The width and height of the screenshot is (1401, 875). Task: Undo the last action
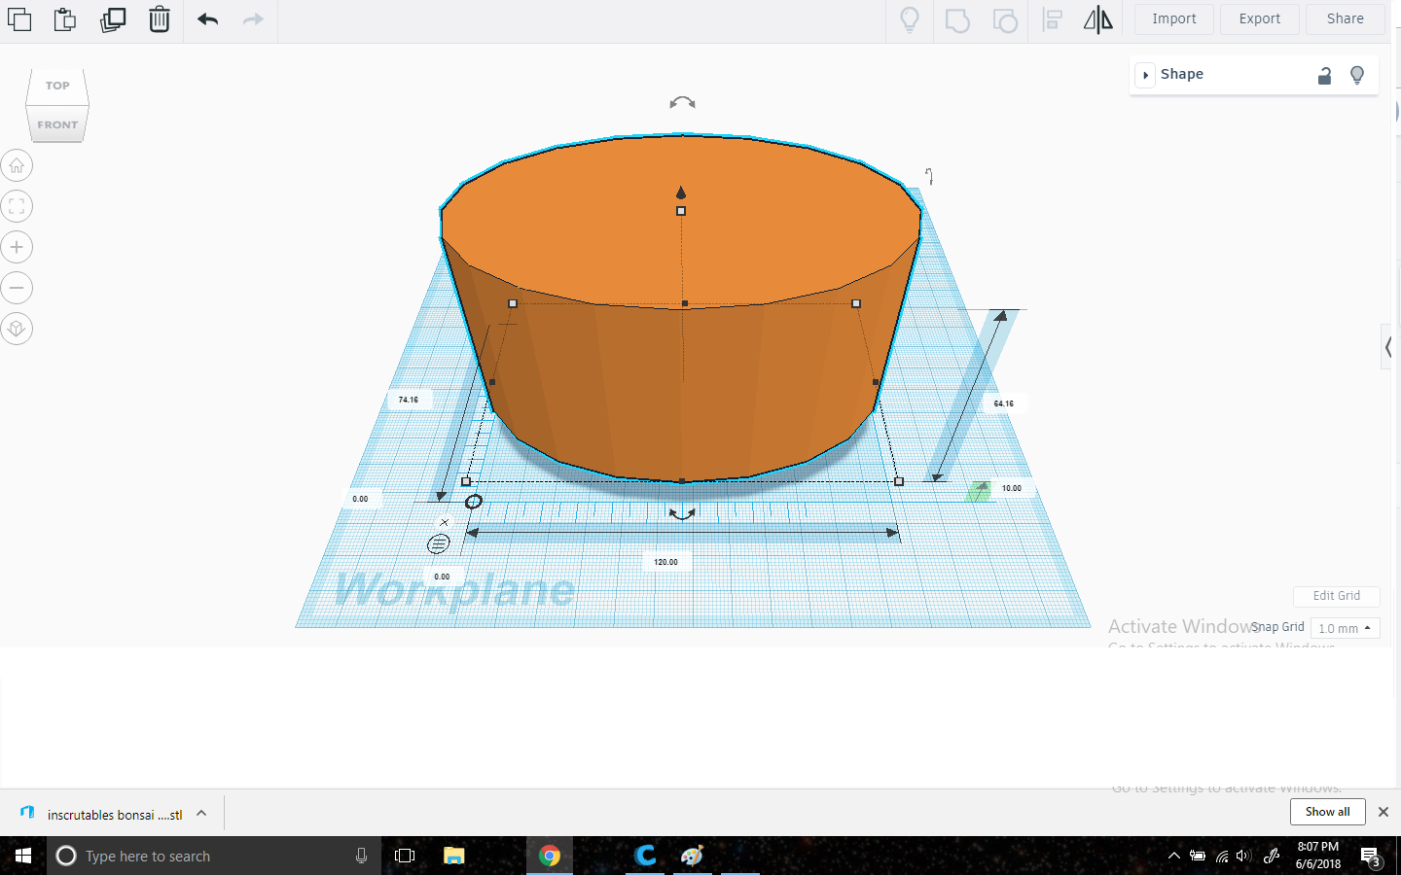207,19
